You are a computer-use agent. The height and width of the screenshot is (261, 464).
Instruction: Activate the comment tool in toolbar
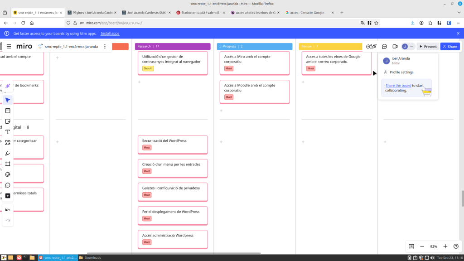(x=8, y=185)
